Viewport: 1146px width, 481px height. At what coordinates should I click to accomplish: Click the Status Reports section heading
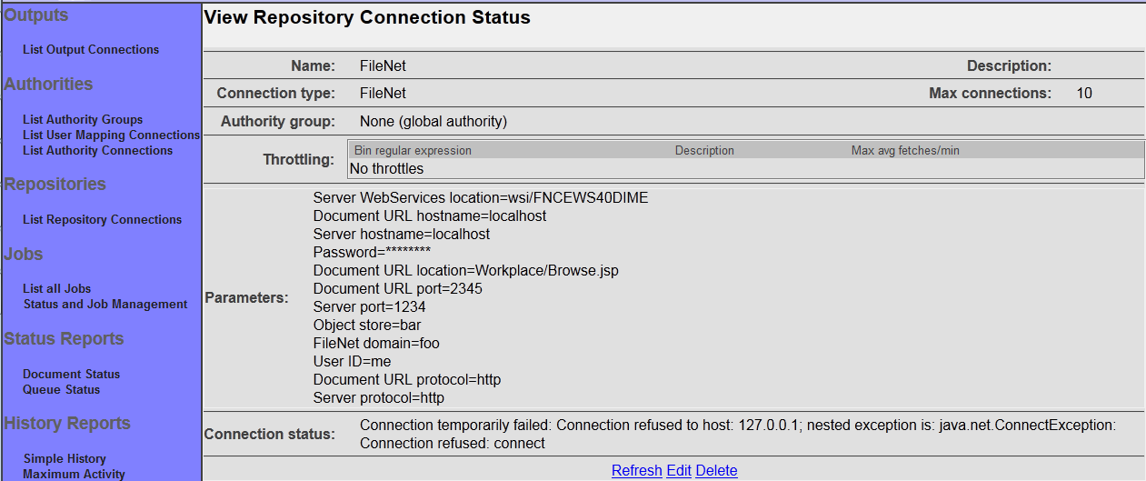click(x=64, y=338)
